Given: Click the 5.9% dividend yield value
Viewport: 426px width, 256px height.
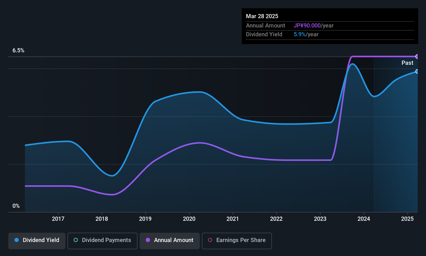Looking at the screenshot, I should 300,34.
